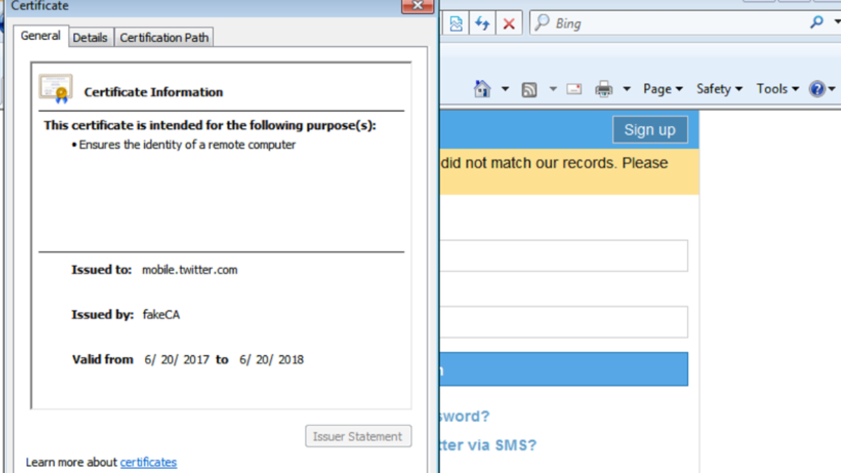
Task: Expand the Print dropdown arrow
Action: [627, 89]
